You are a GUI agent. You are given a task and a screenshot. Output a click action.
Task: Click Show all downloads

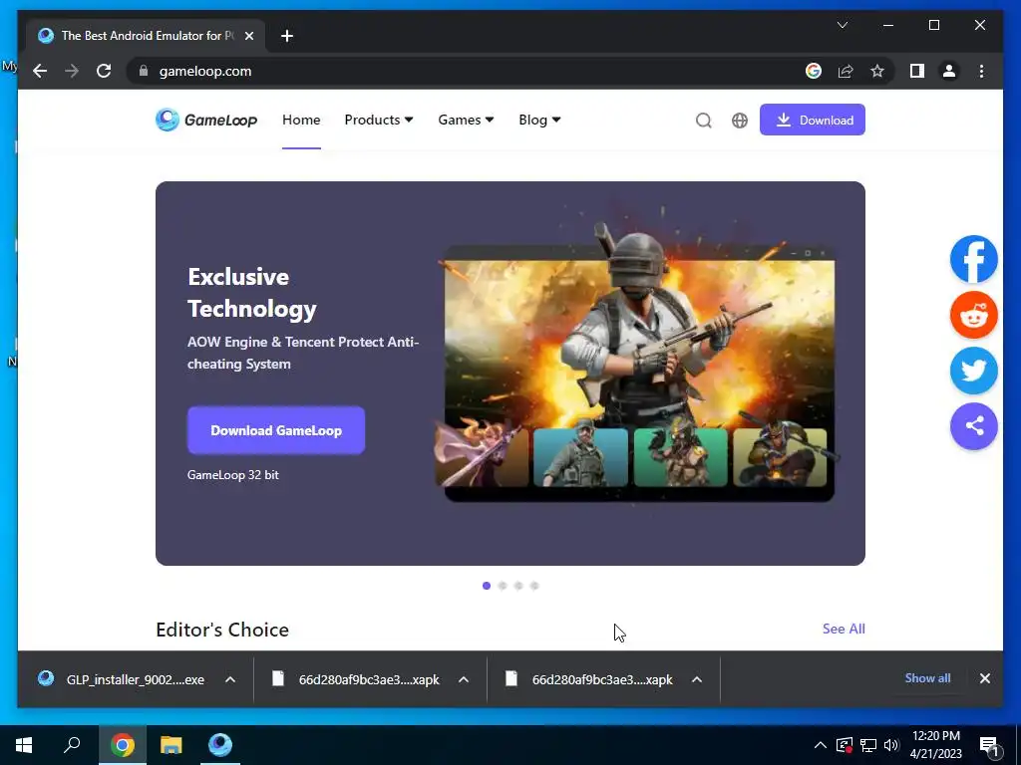point(927,677)
